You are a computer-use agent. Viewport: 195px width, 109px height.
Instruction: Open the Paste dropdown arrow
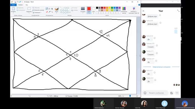coord(13,13)
